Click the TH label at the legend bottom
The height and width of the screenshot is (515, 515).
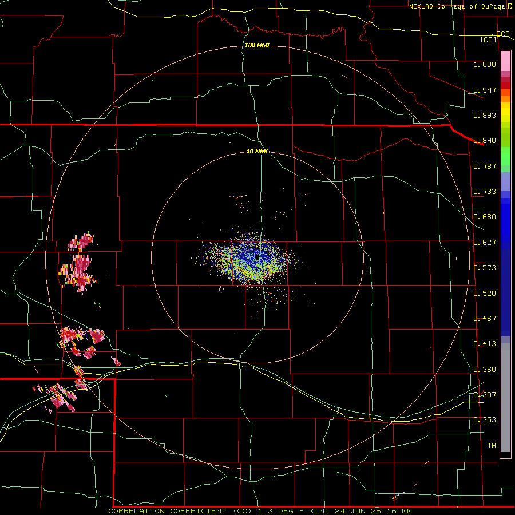click(492, 446)
